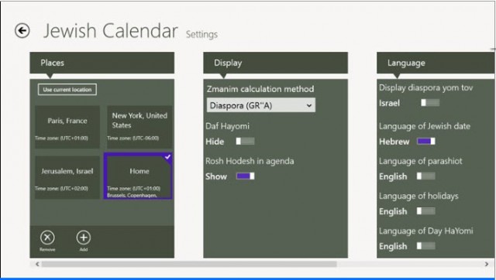Click 'Daf Hayomi' label in Display
496x280 pixels.
[x=227, y=126]
